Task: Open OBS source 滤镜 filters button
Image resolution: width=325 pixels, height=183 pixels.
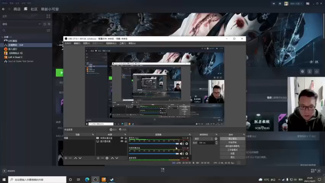Action: click(x=123, y=130)
